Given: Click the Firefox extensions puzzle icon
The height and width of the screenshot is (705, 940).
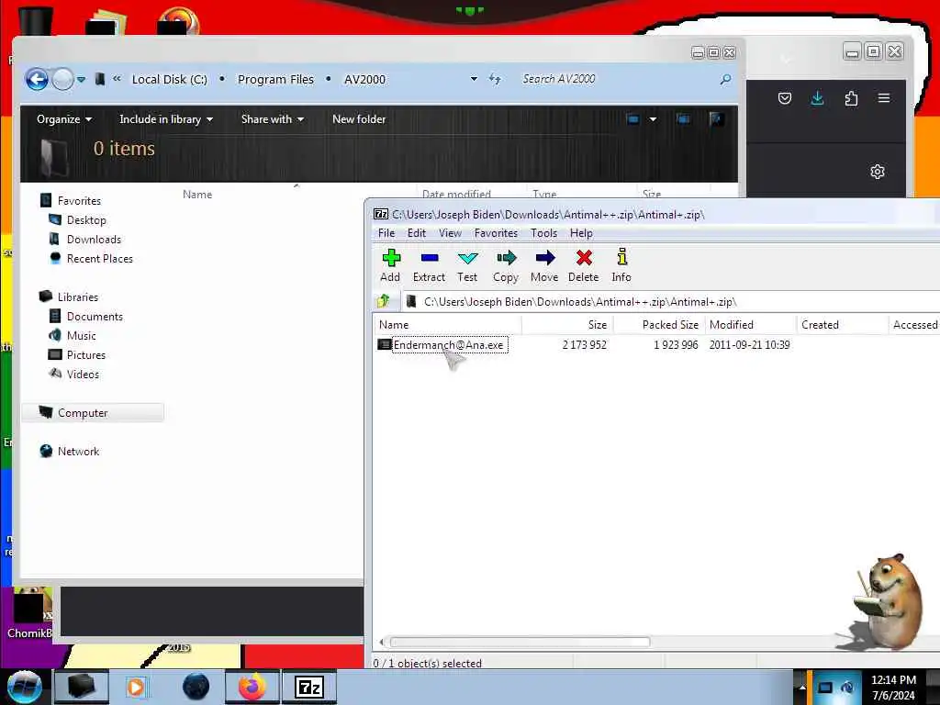Looking at the screenshot, I should pyautogui.click(x=851, y=98).
